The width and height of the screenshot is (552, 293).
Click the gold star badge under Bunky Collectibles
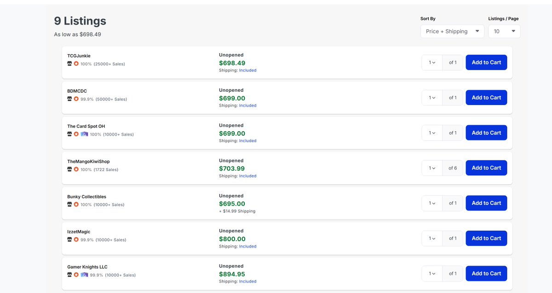(x=76, y=205)
